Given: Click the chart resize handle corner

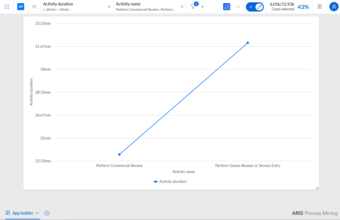Looking at the screenshot, I should point(317,188).
